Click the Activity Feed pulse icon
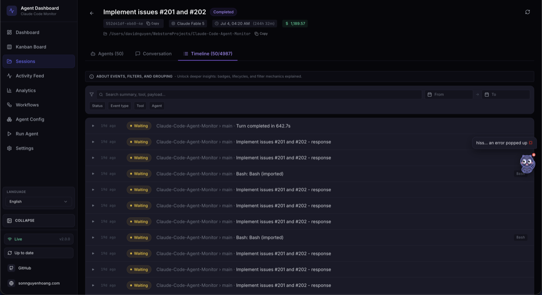Image resolution: width=542 pixels, height=295 pixels. click(x=9, y=76)
